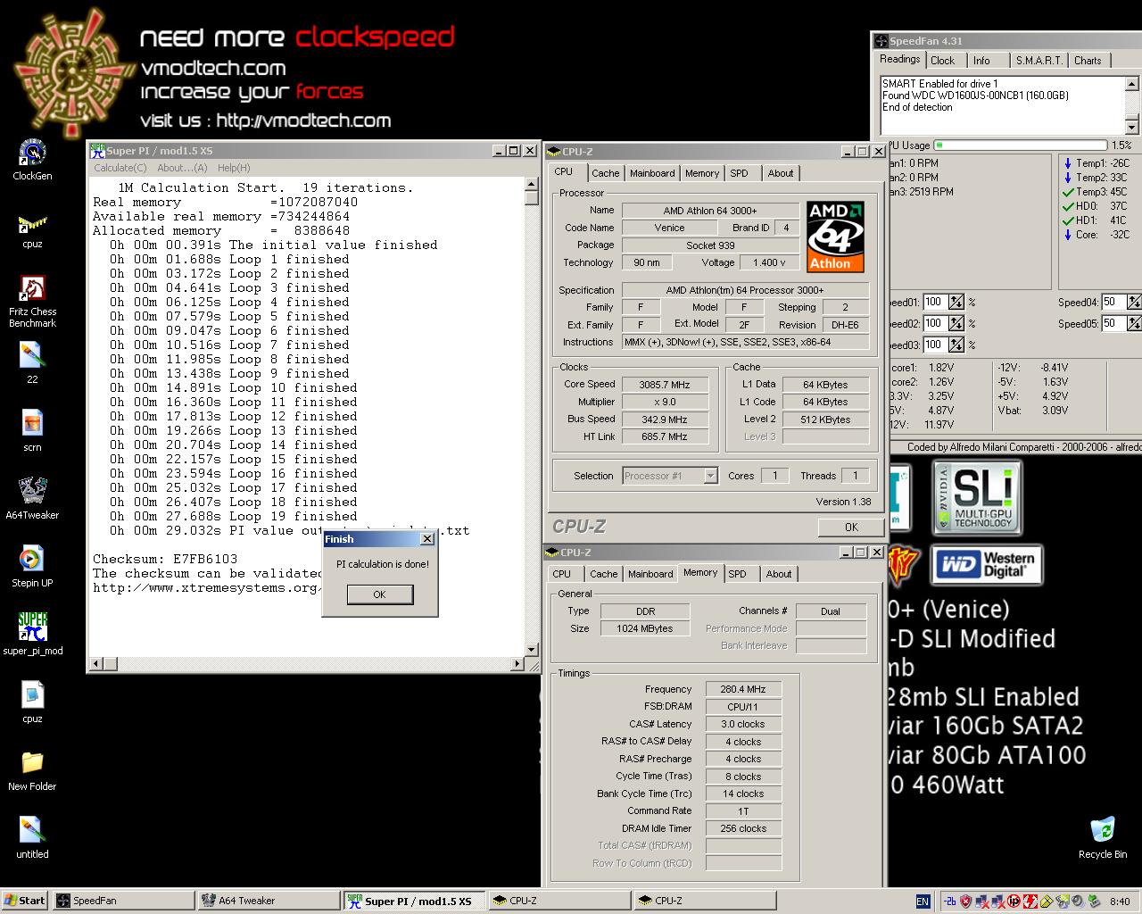The height and width of the screenshot is (914, 1142).
Task: Click the AMD Athlon 64 logo in CPU-Z
Action: [x=835, y=237]
